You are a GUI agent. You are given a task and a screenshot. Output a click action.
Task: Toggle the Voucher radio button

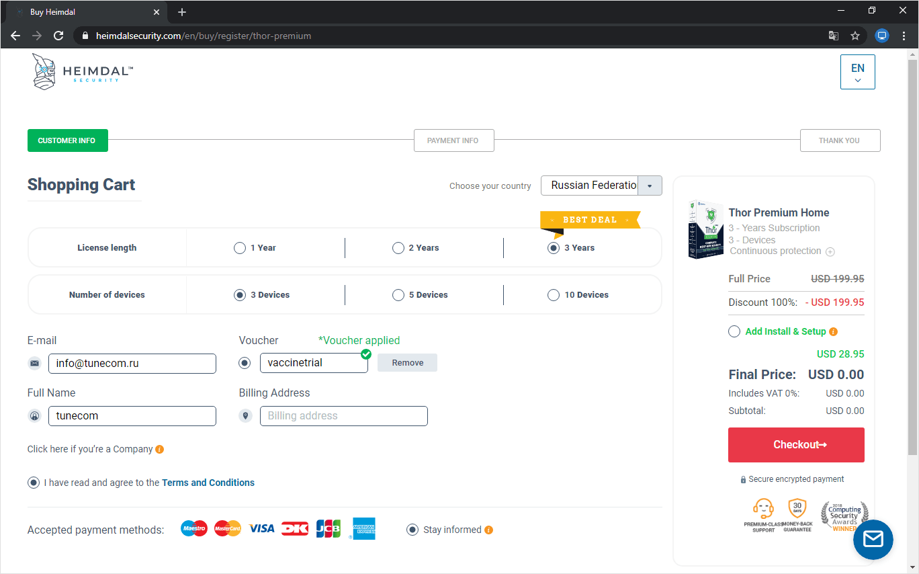245,363
